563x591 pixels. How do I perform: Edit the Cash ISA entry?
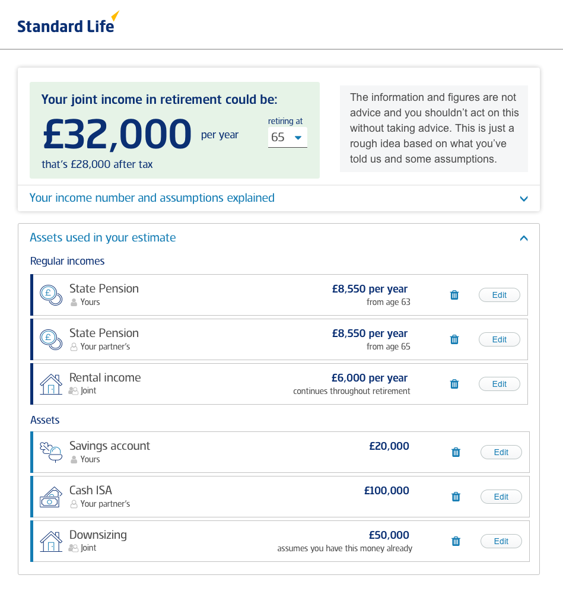[x=501, y=497]
